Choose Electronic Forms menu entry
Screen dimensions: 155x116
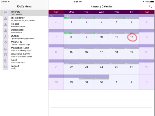click(x=24, y=55)
